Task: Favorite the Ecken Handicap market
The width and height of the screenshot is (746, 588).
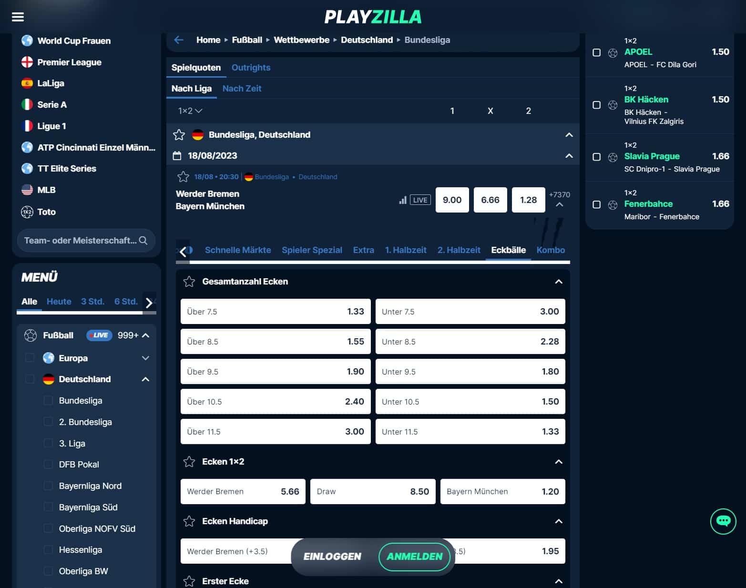Action: tap(189, 521)
